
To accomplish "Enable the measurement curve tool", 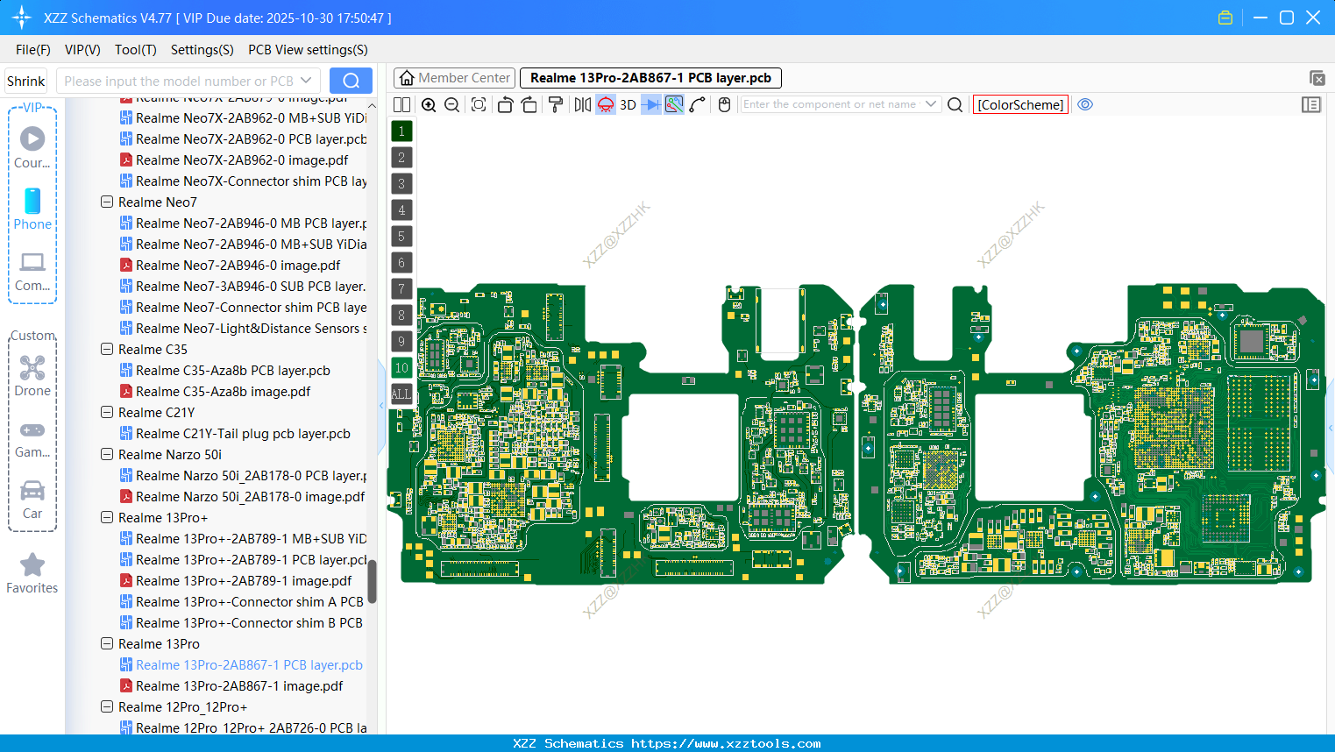I will tap(697, 104).
